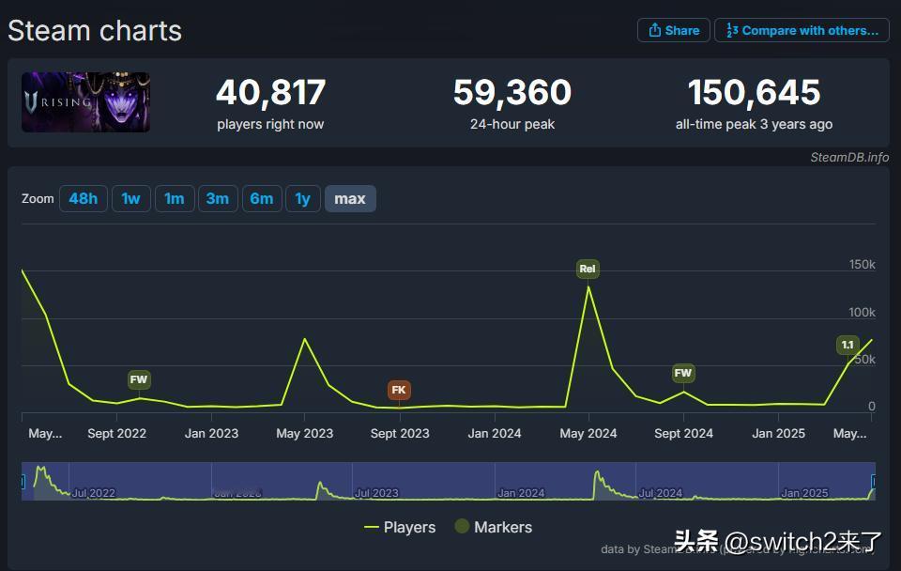Toggle the Players legend series
The image size is (901, 571).
400,527
